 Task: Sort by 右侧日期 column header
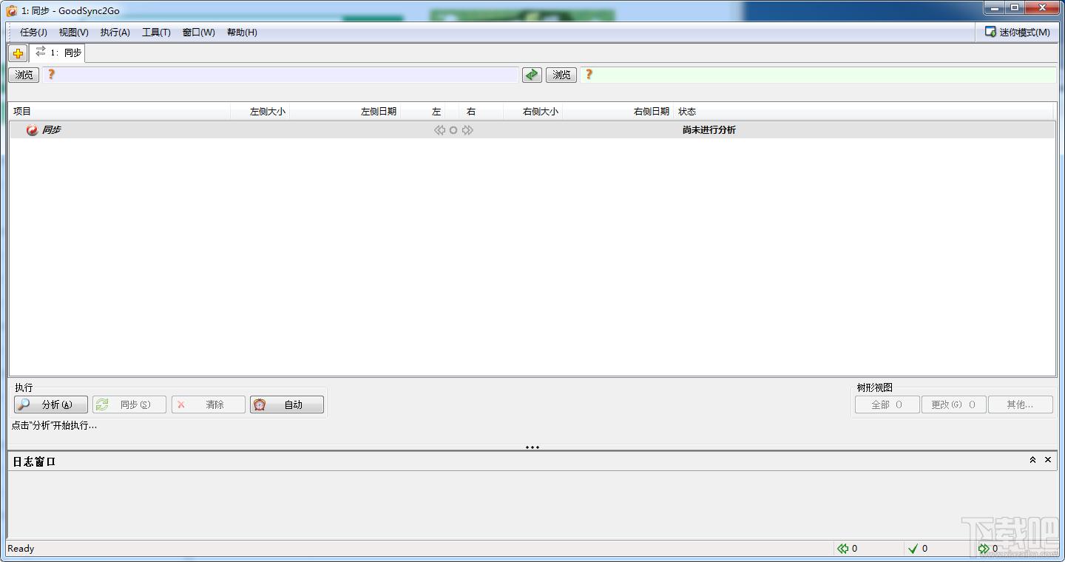[618, 112]
